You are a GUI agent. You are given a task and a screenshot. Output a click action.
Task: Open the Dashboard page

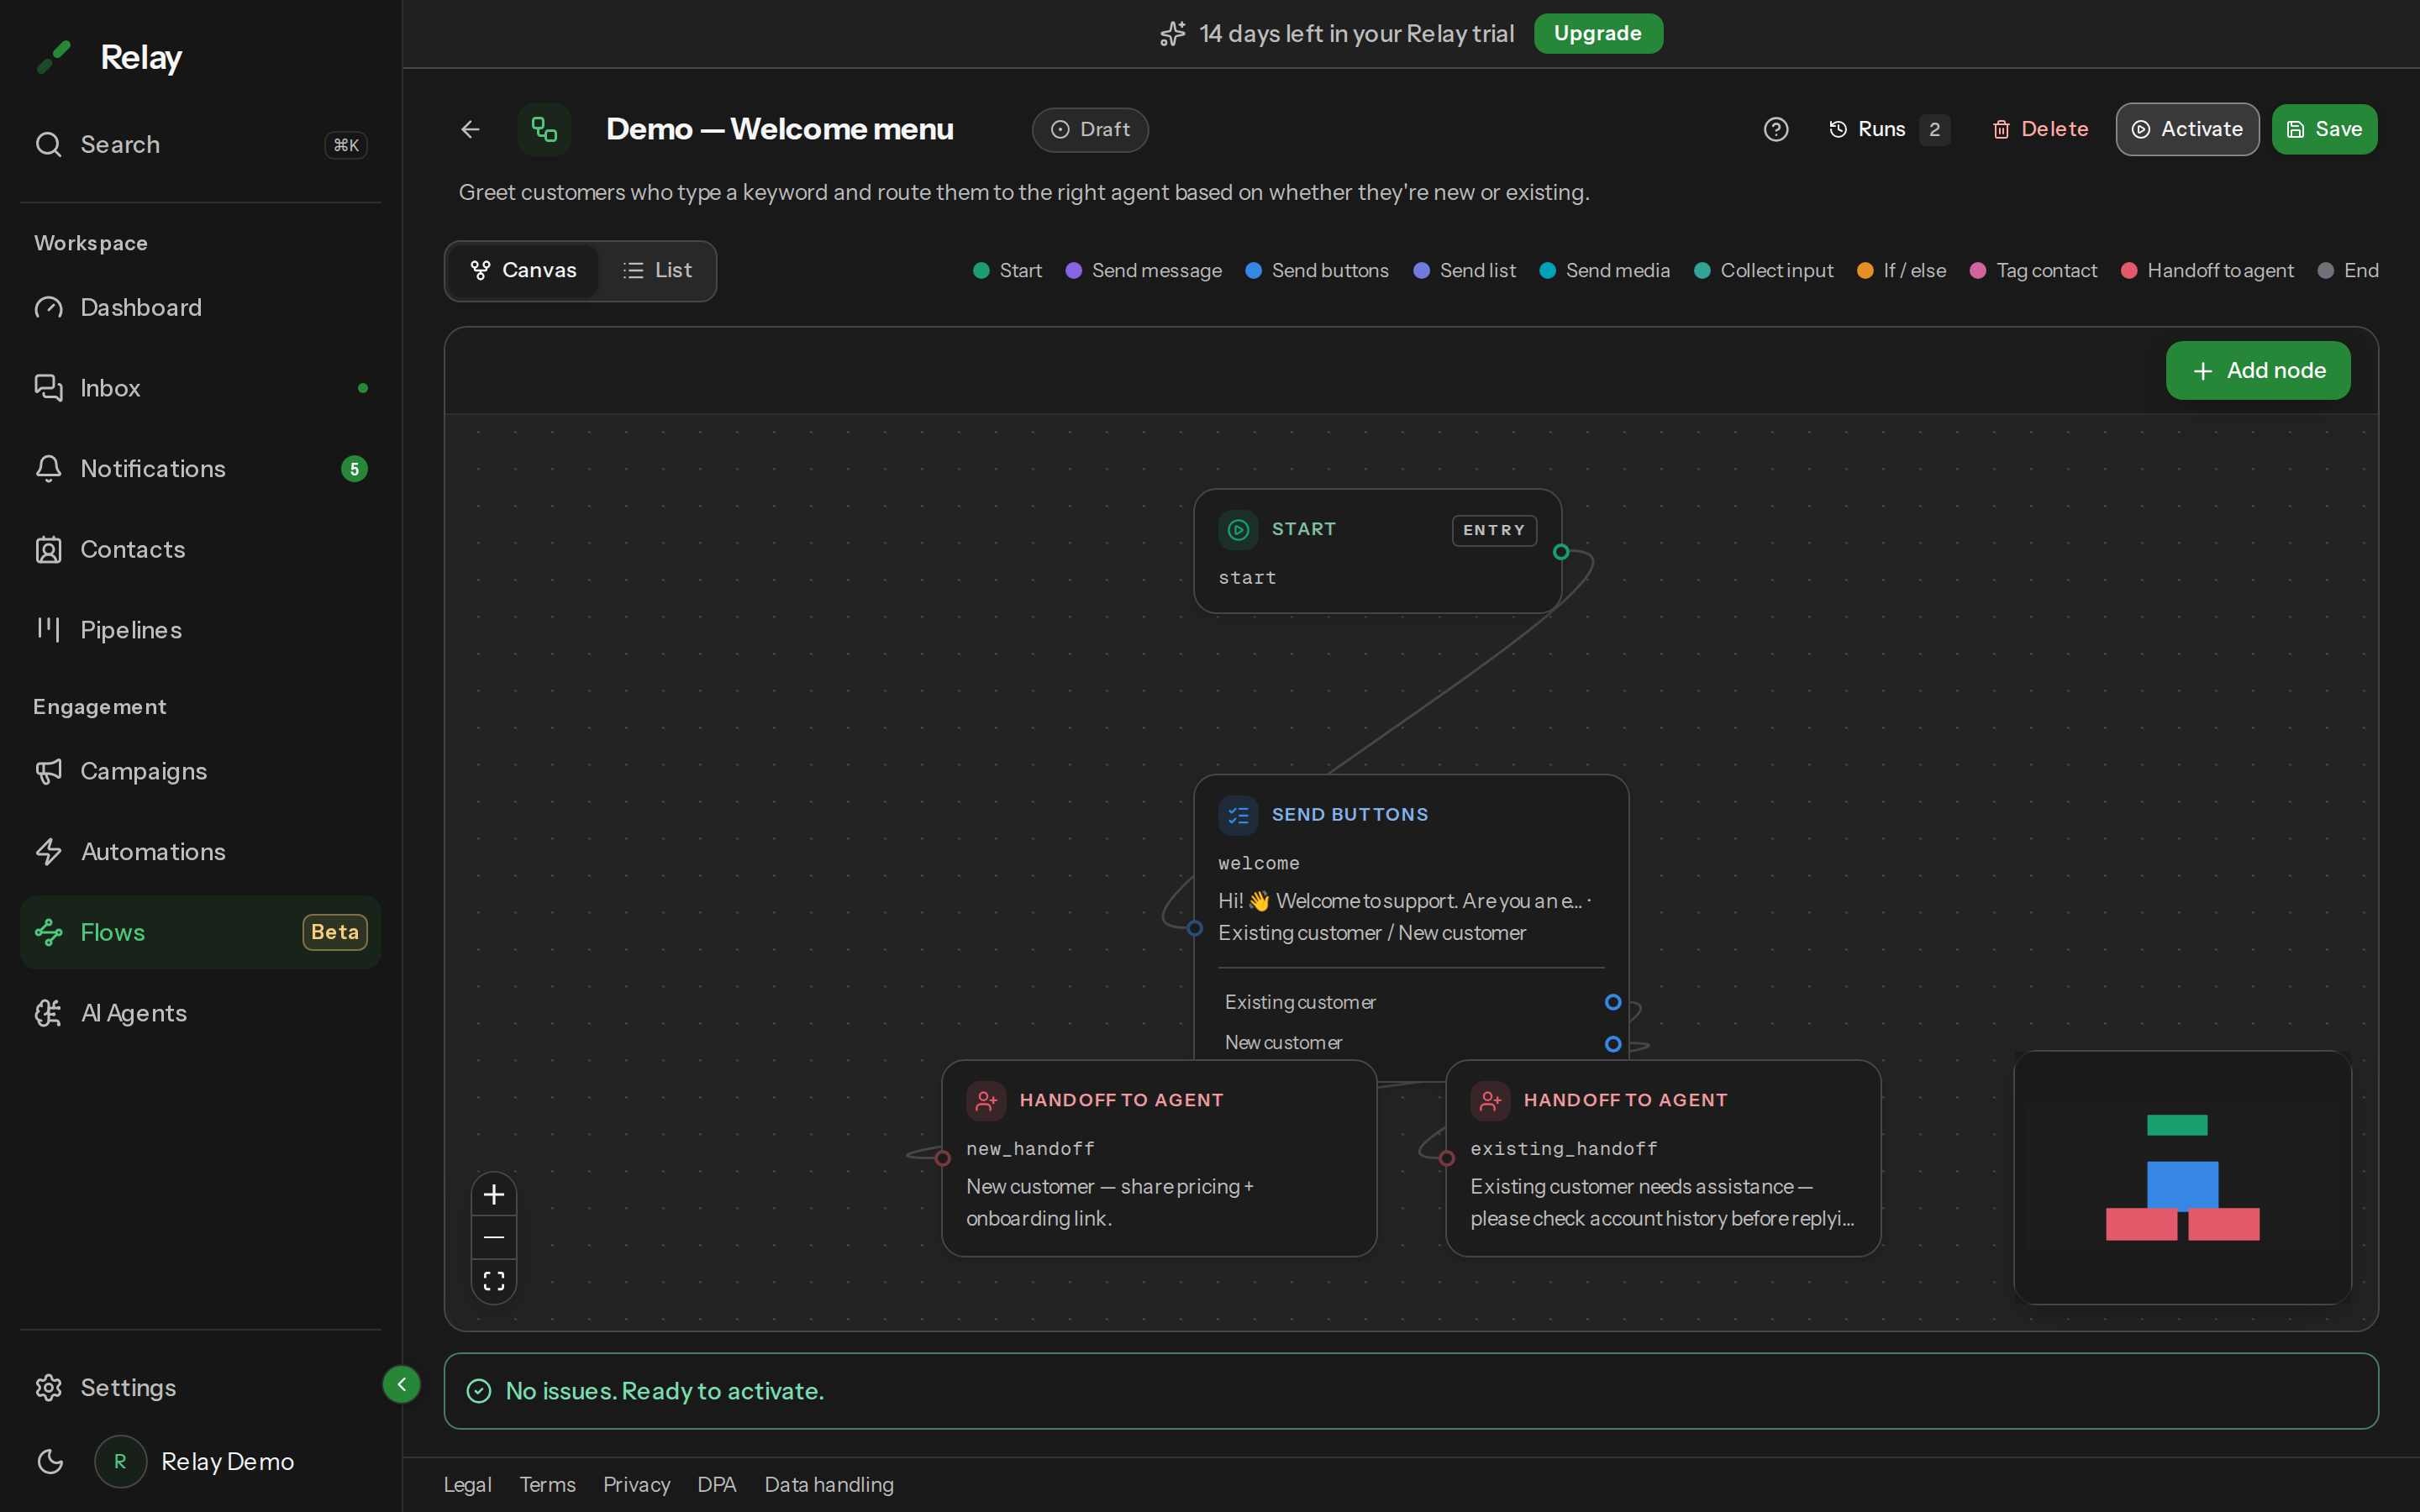200,307
